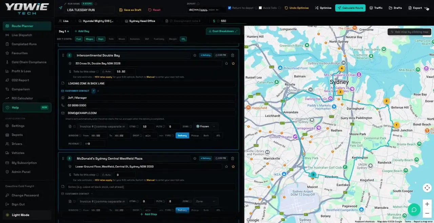Favourite the Intercontinental Double Bay stop name

pyautogui.click(x=195, y=55)
